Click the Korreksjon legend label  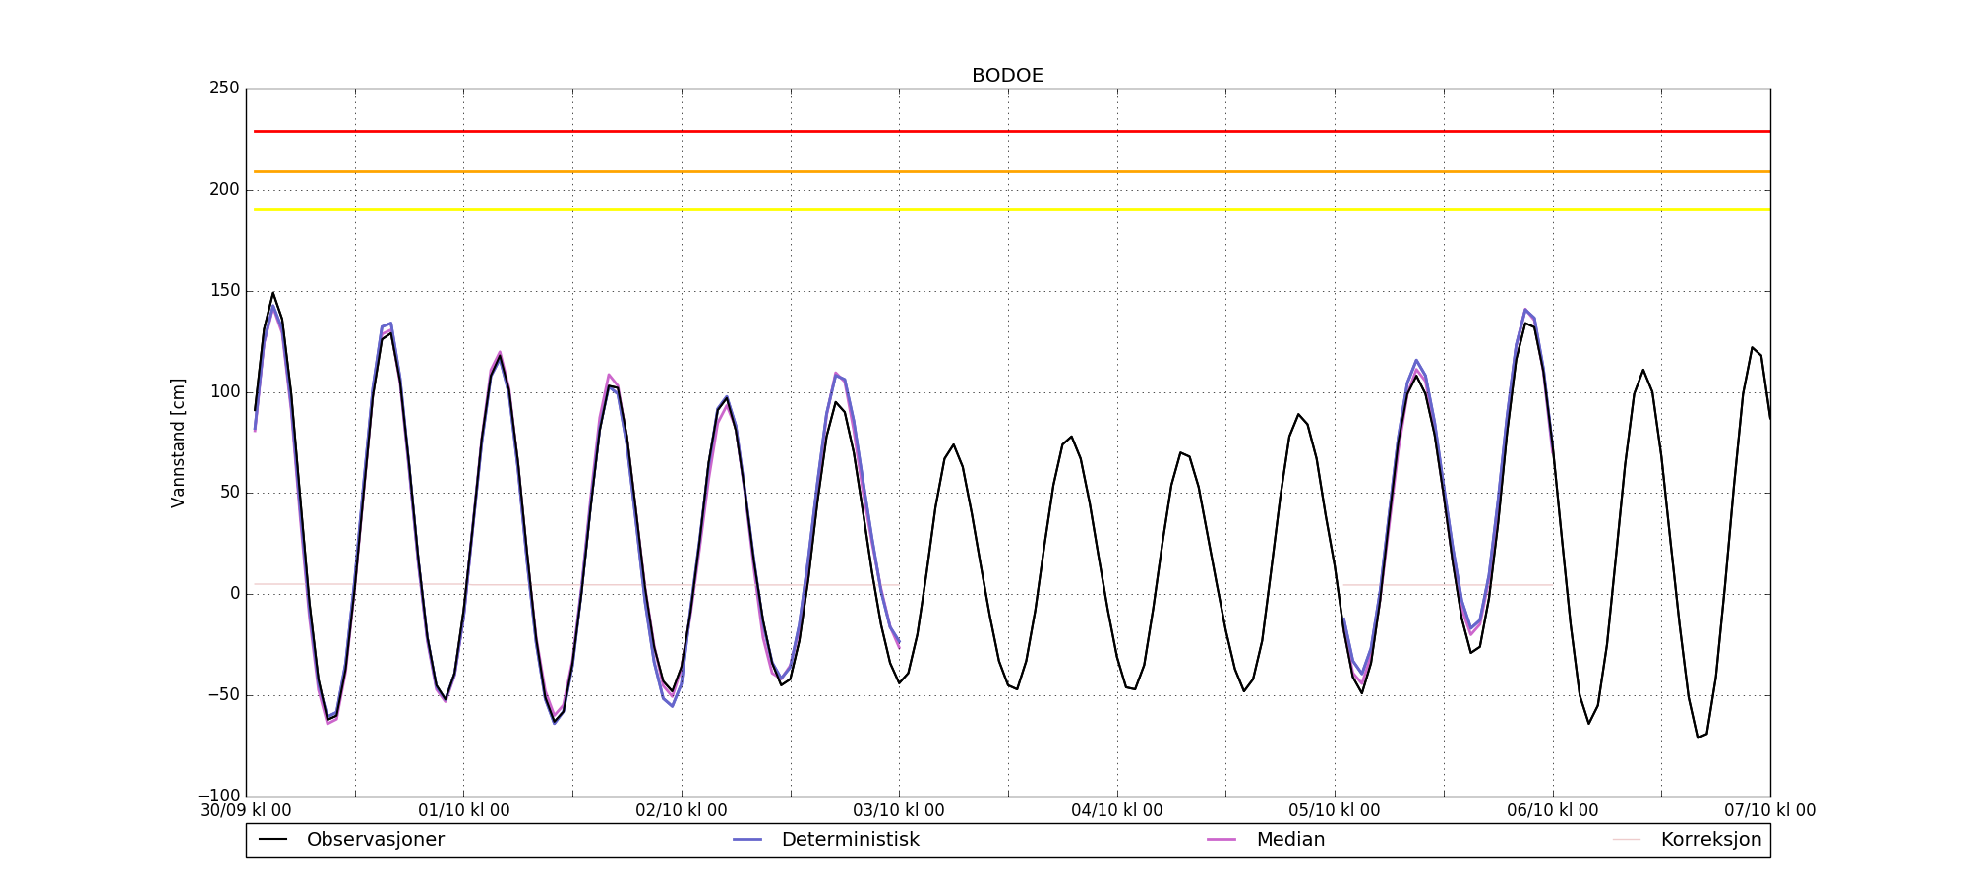tap(1710, 840)
